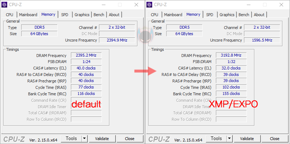Viewport: 290px width, 144px height.
Task: Open CPU tab in left CPU-Z window
Action: 10,15
